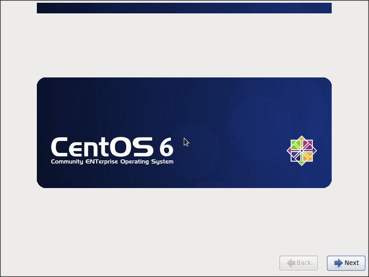Click the orange top point of the logo
Image resolution: width=369 pixels, height=277 pixels.
click(302, 138)
